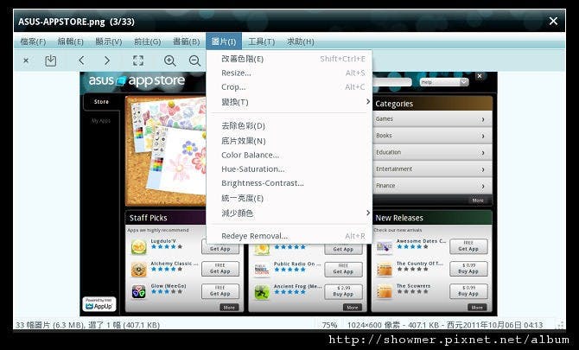The image size is (579, 350).
Task: Open the Games category
Action: pos(432,119)
